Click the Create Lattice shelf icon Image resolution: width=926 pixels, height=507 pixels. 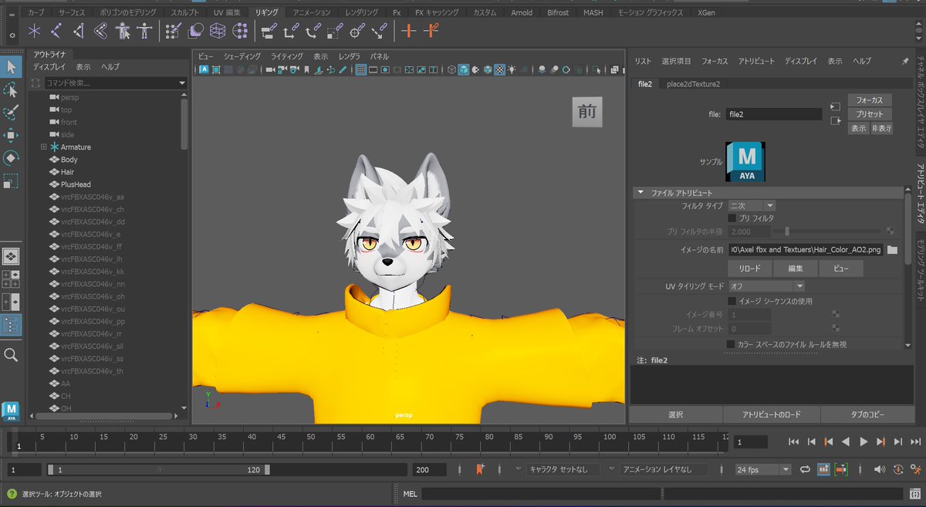(218, 32)
